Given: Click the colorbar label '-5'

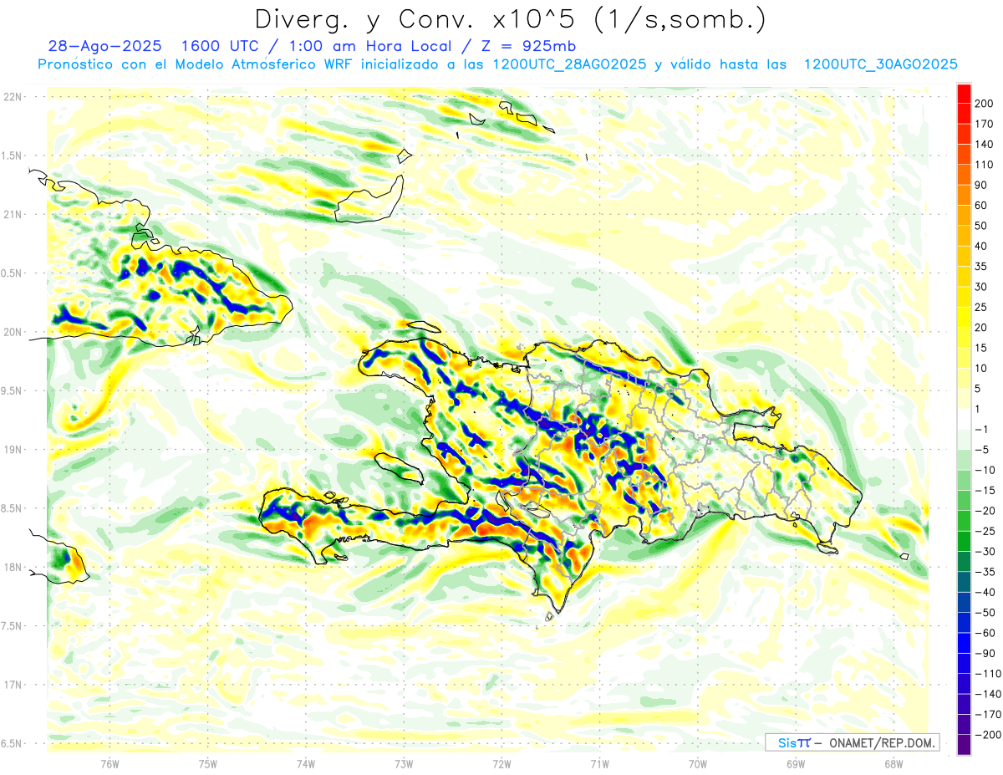Looking at the screenshot, I should (984, 450).
